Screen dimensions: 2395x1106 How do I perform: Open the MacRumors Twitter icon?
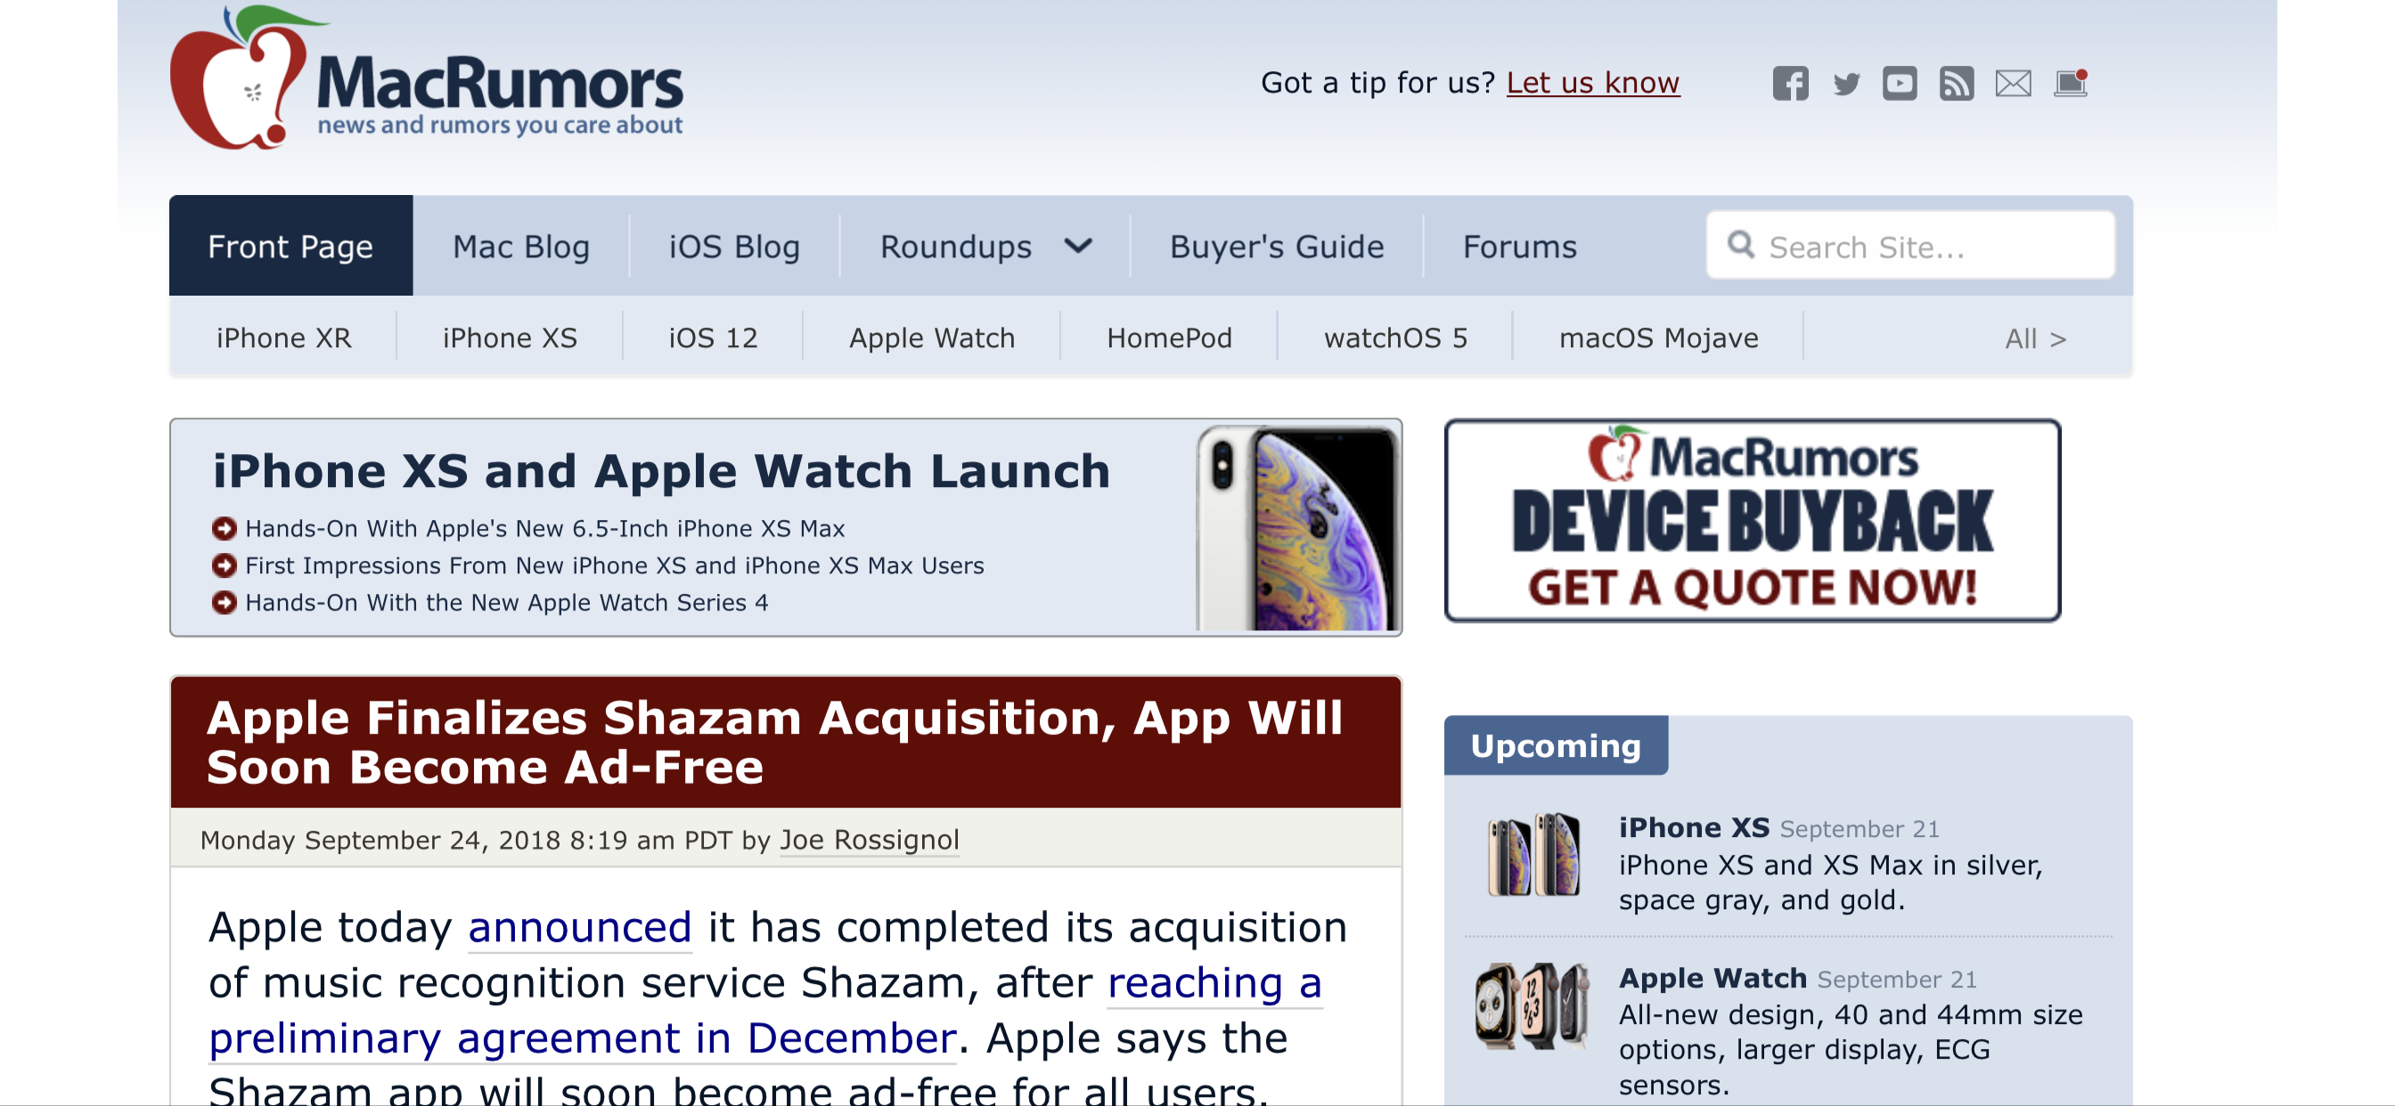pyautogui.click(x=1846, y=85)
